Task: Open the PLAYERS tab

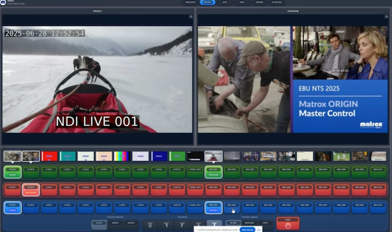Action: point(277,2)
